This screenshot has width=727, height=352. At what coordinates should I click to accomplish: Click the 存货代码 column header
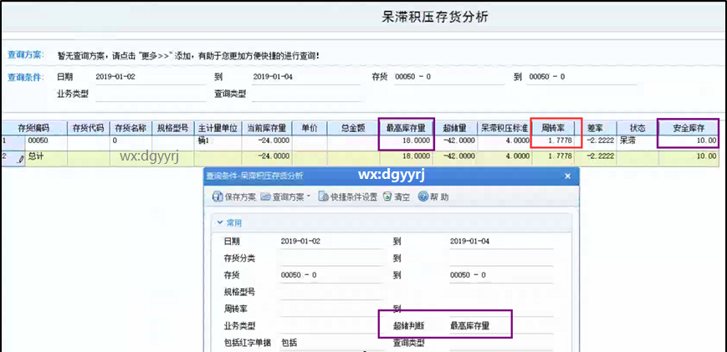coord(89,128)
